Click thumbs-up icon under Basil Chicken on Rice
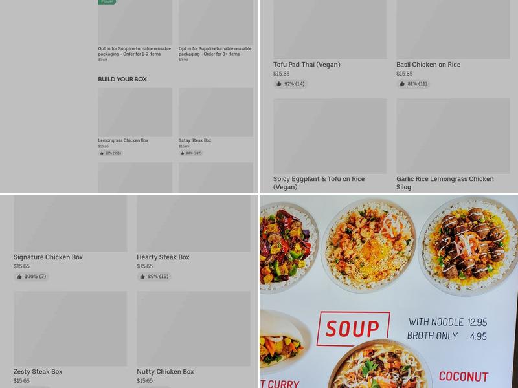The height and width of the screenshot is (388, 518). [402, 84]
